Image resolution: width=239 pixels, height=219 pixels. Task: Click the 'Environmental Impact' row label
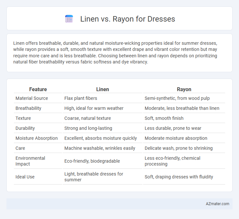(30, 161)
